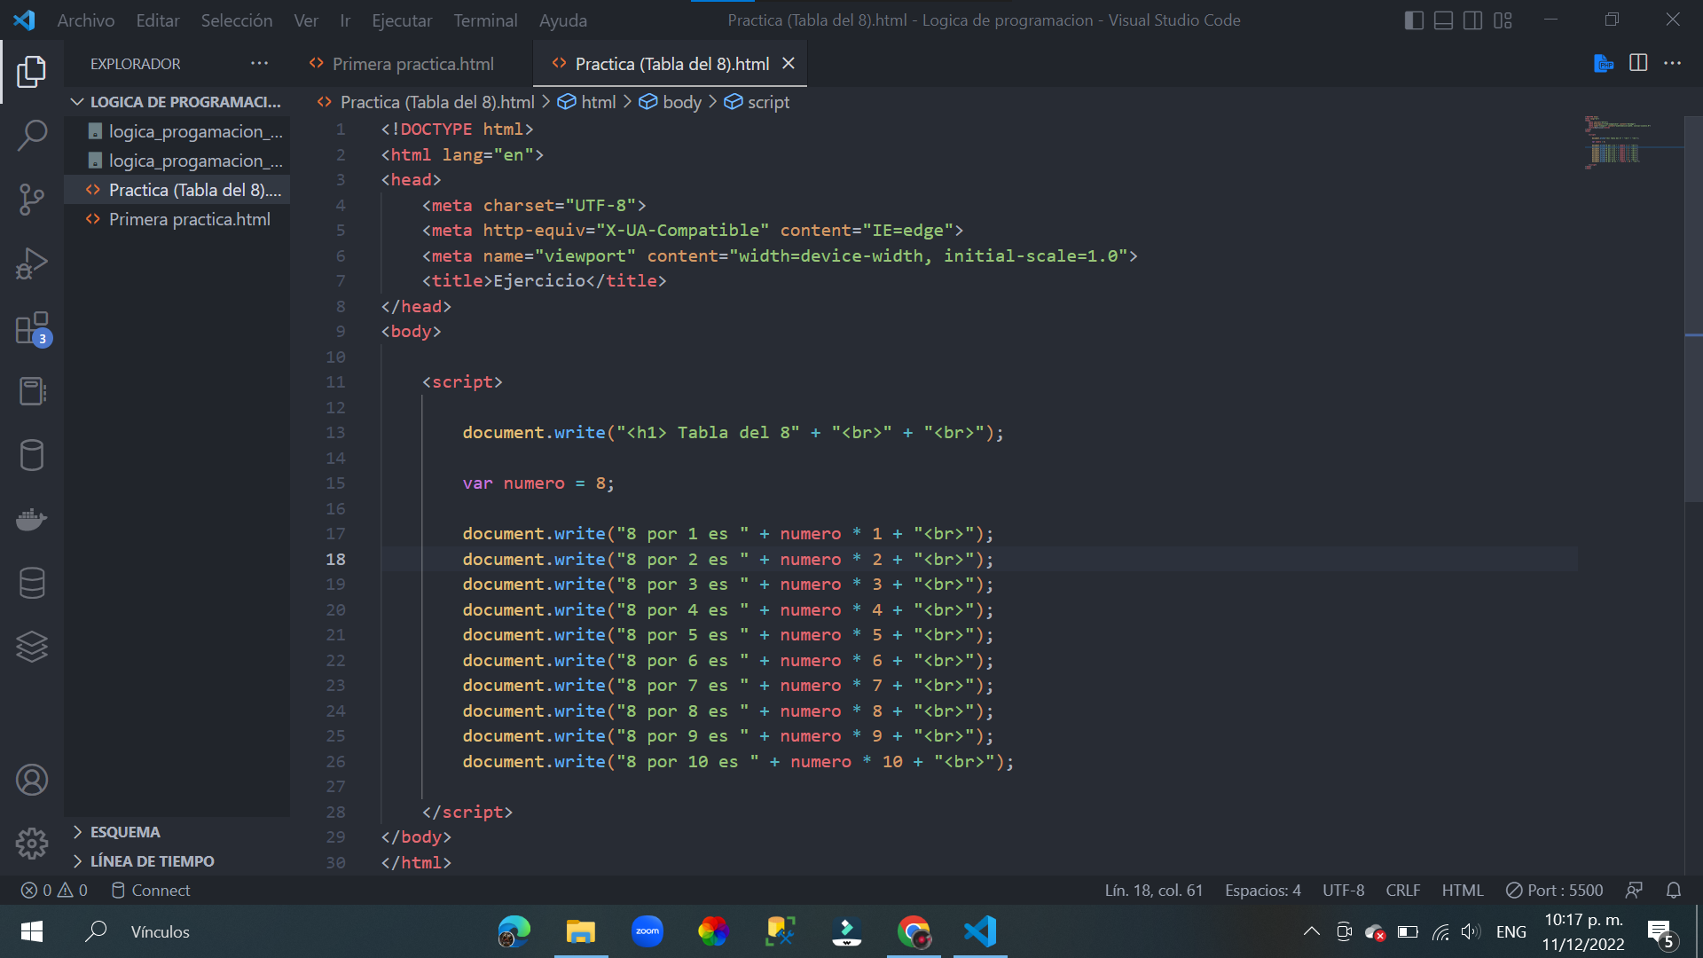The width and height of the screenshot is (1703, 958).
Task: Open the Selección menu
Action: coord(236,20)
